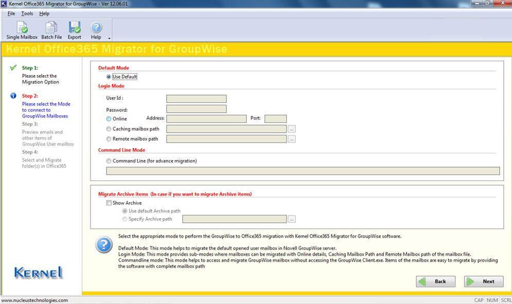512x304 pixels.
Task: Select the Online login mode radio button
Action: [x=109, y=119]
